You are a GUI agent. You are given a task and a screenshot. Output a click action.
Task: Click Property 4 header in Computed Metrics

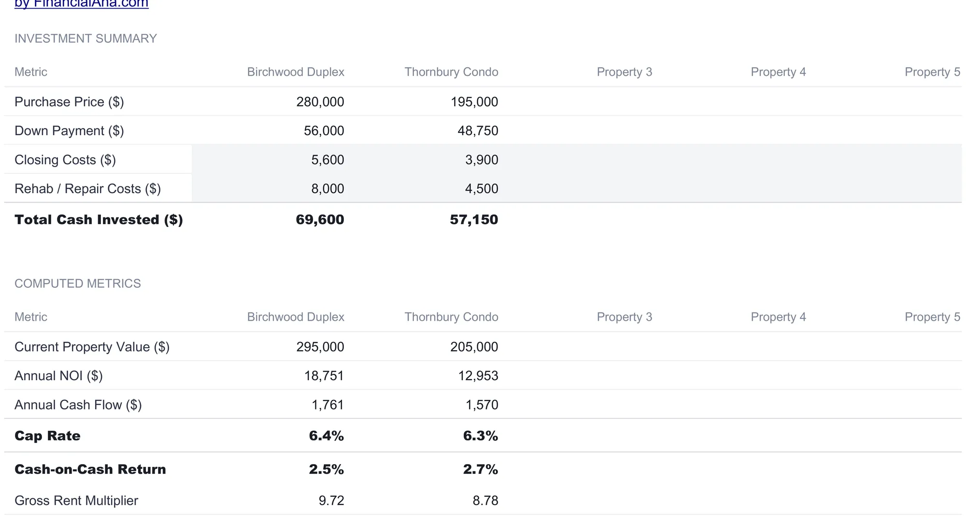point(778,317)
